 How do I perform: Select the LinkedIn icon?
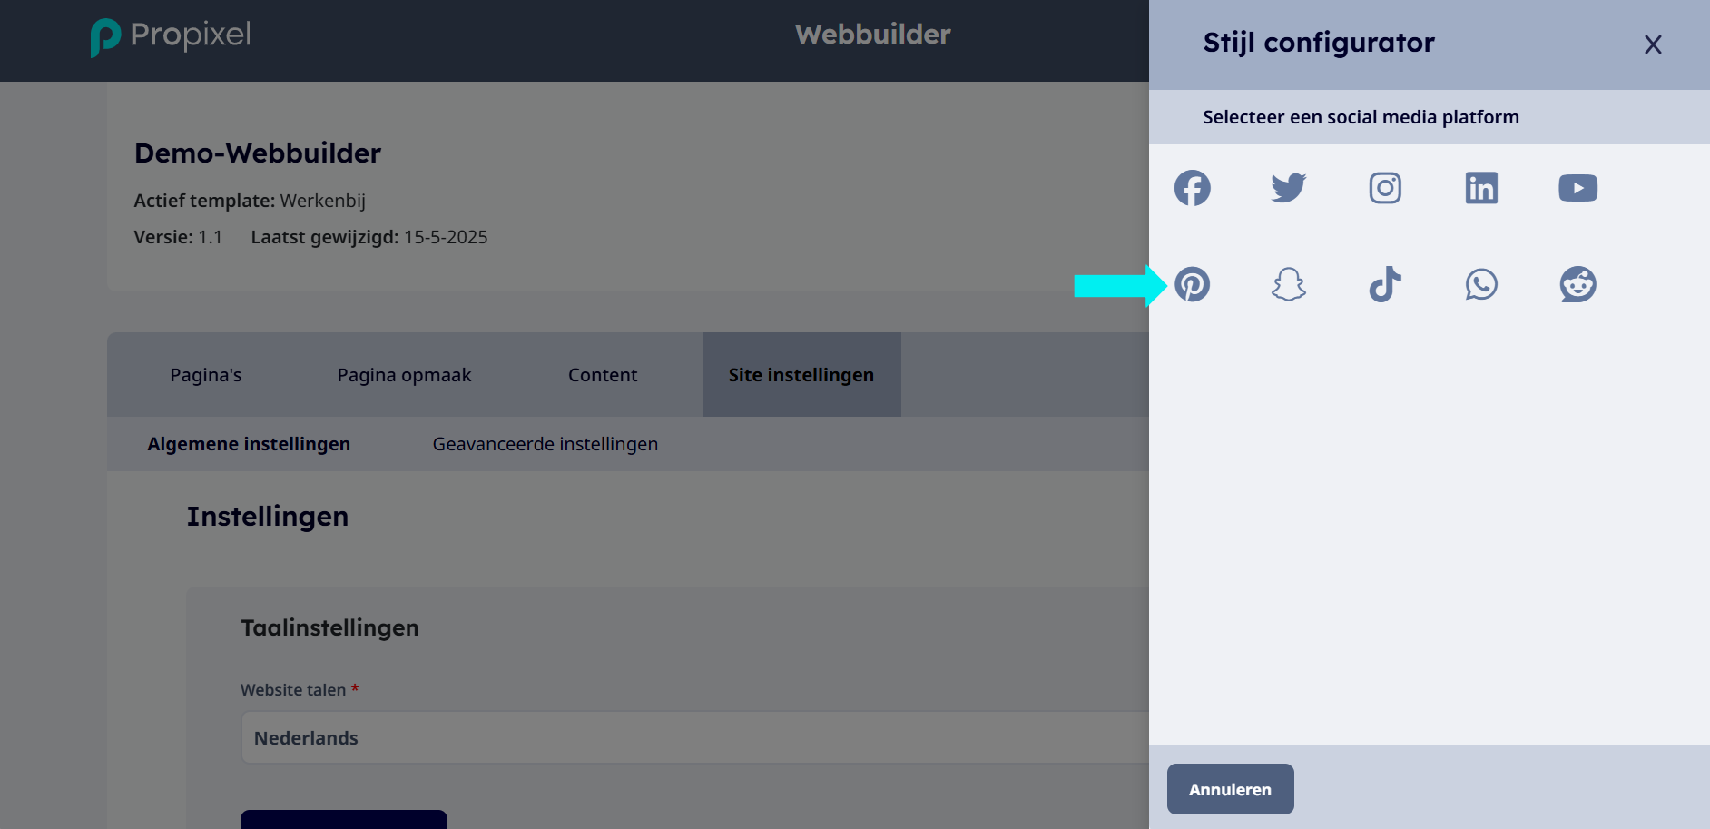click(x=1481, y=188)
